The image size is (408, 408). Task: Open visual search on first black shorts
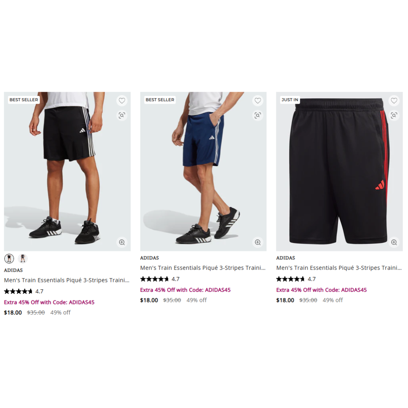tap(122, 115)
